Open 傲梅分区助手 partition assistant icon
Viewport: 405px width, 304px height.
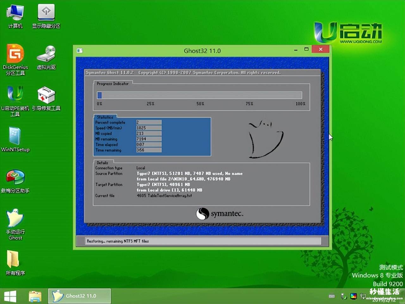(15, 181)
